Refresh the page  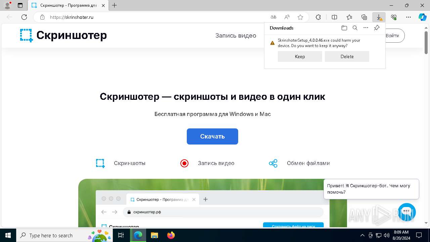point(24,17)
